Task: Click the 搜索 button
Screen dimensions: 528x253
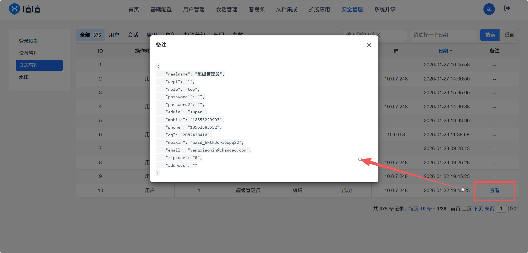Action: [x=490, y=35]
